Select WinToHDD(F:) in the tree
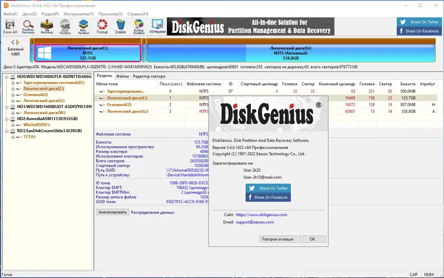444x278 pixels. [x=37, y=125]
